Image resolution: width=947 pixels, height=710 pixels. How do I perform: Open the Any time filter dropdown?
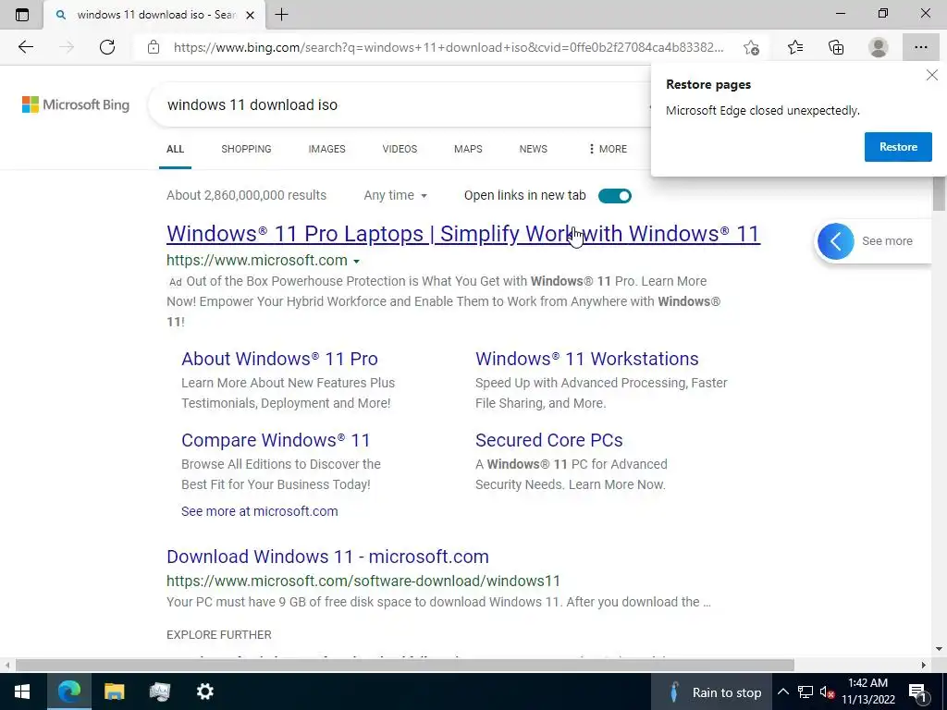pos(396,196)
